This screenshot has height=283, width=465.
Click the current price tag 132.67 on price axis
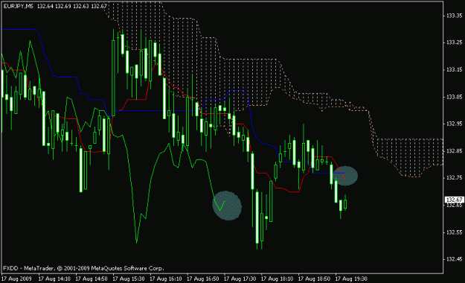(455, 200)
